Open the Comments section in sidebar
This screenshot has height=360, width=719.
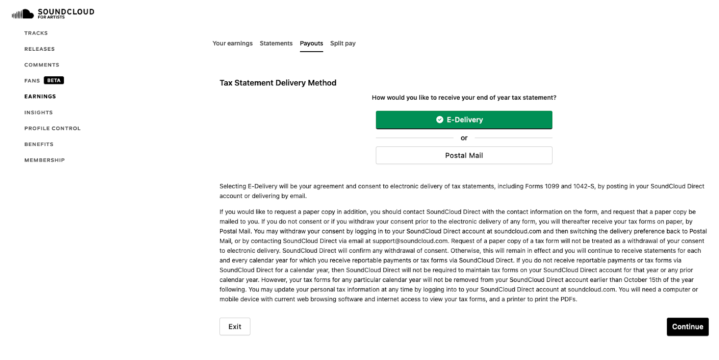click(41, 65)
